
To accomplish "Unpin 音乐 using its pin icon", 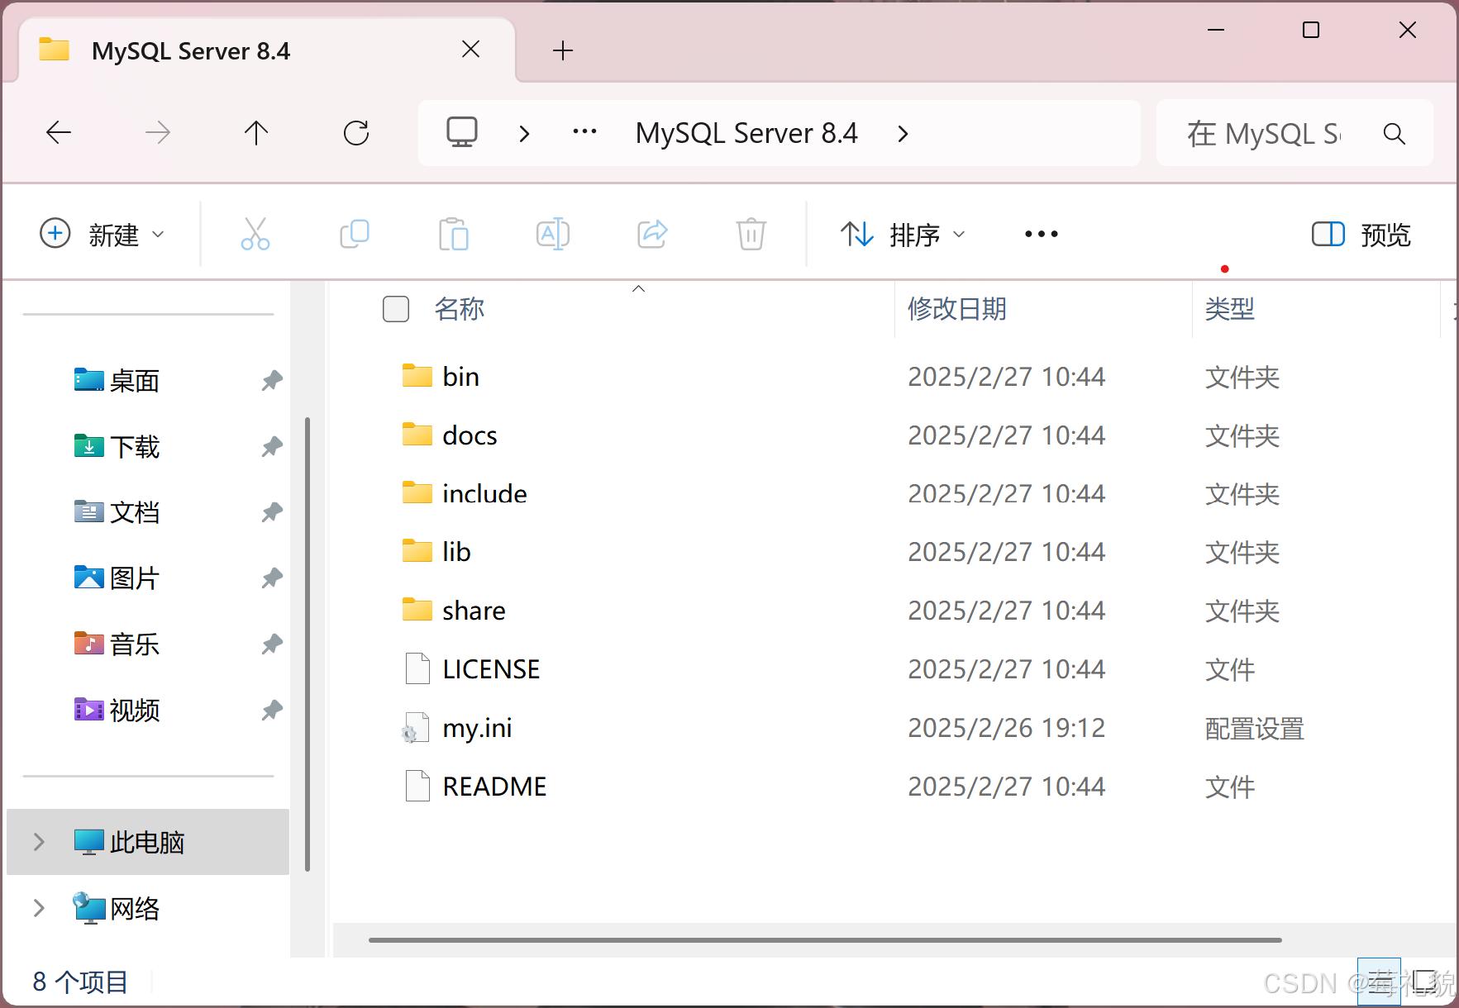I will click(x=272, y=644).
